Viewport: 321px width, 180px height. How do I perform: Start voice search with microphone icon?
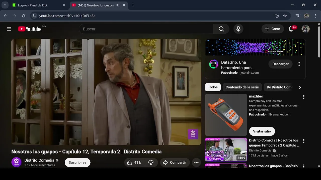tap(238, 29)
